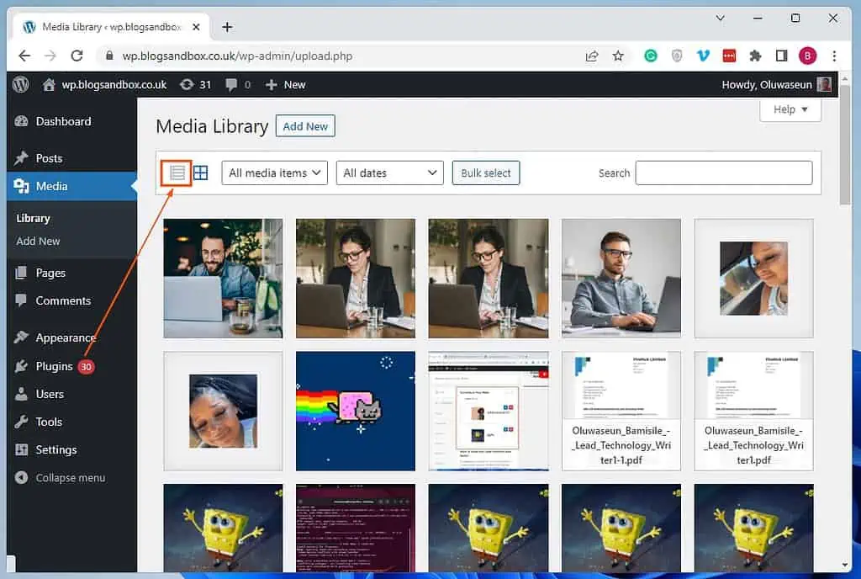Viewport: 861px width, 579px height.
Task: Go back with browser back arrow
Action: pyautogui.click(x=24, y=56)
